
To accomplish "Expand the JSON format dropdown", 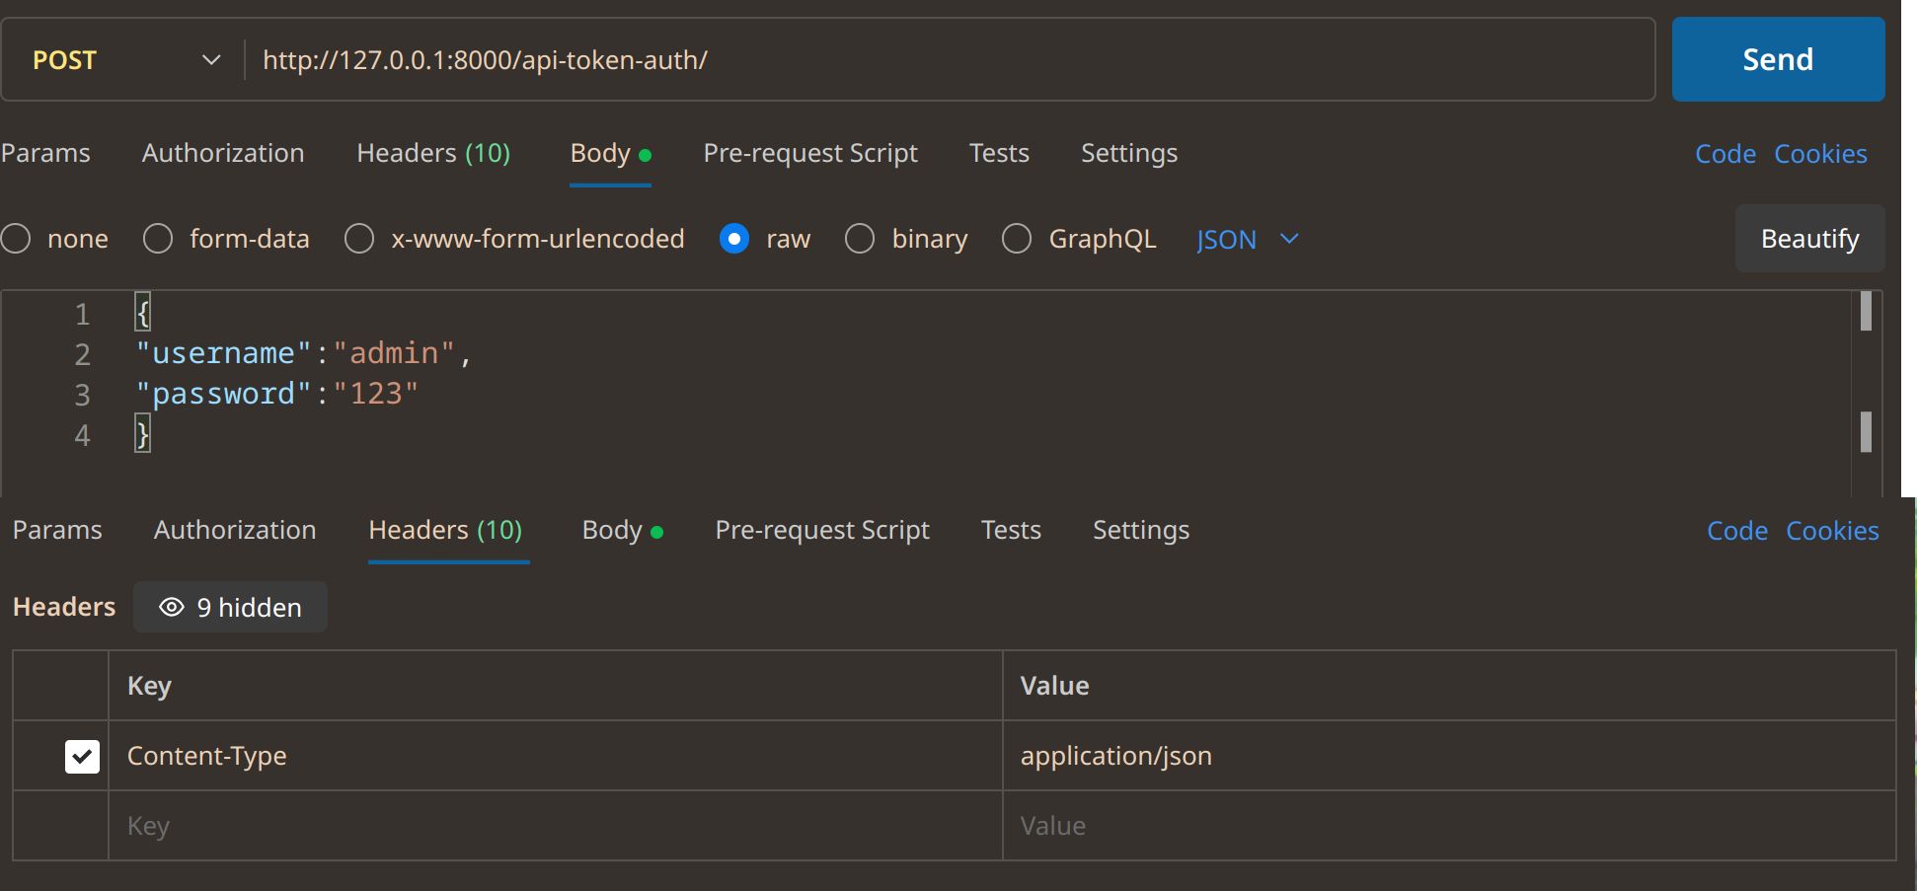I will coord(1247,240).
